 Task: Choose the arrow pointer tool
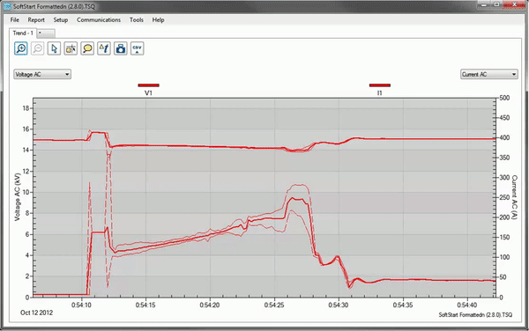54,48
